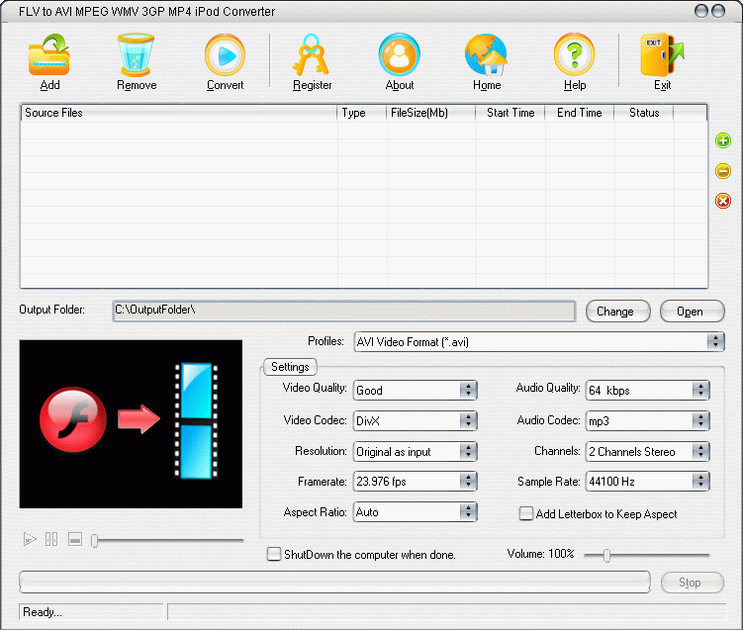Click the Remove trash bin icon
The width and height of the screenshot is (743, 630).
(x=137, y=55)
